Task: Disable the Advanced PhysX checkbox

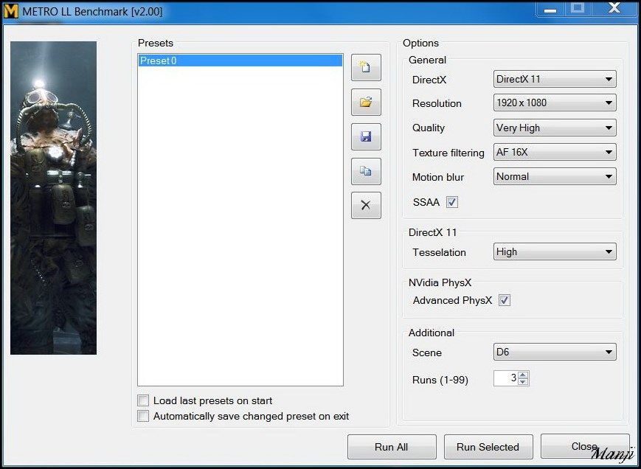Action: tap(504, 300)
